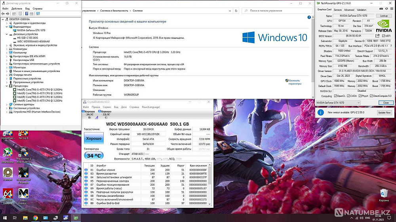This screenshot has height=222, width=396.
Task: Open the Сервис menu in CrystalDiskInfo
Action: pos(107,107)
